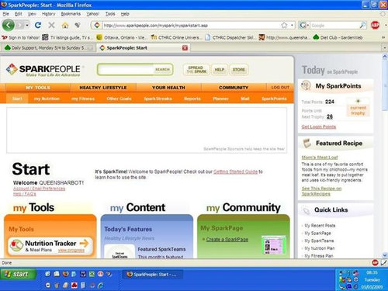Expand the back/forward history dropdown arrow
This screenshot has width=388, height=291.
pyautogui.click(x=27, y=26)
